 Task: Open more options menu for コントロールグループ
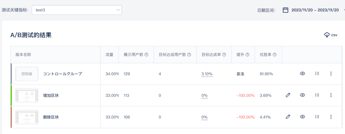331,74
